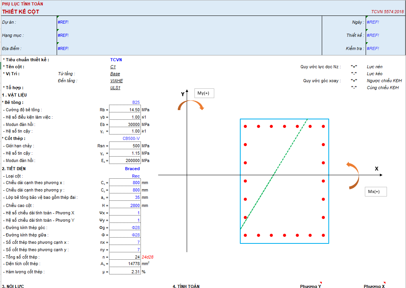
Task: Select the ULS1 load combination cell
Action: (x=115, y=88)
